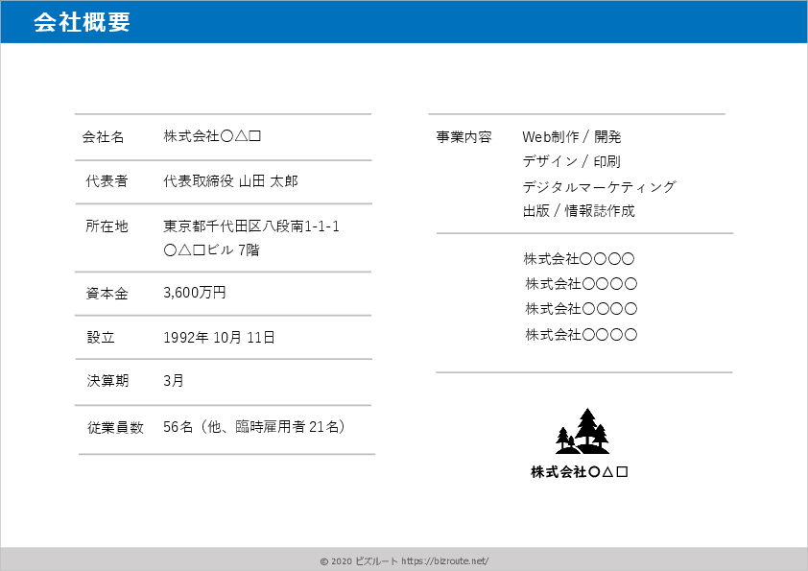Click the 出版 / 情報誌作成 business line
The height and width of the screenshot is (571, 808).
point(579,211)
